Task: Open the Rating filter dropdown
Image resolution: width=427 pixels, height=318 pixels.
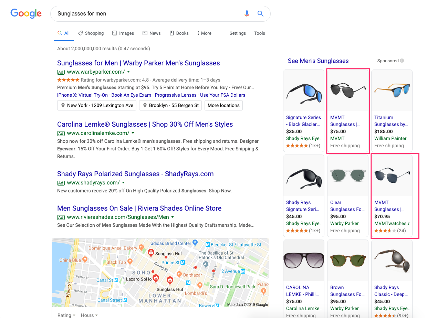Action: 66,315
